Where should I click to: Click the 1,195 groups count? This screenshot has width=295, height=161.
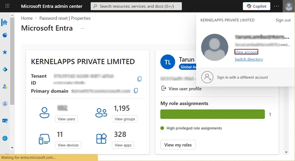coord(122,108)
